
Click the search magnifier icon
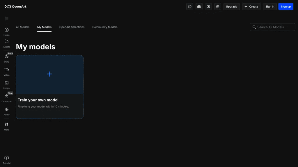click(x=254, y=27)
